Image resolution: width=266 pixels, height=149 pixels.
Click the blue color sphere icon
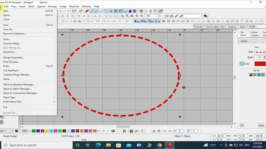coord(206,16)
